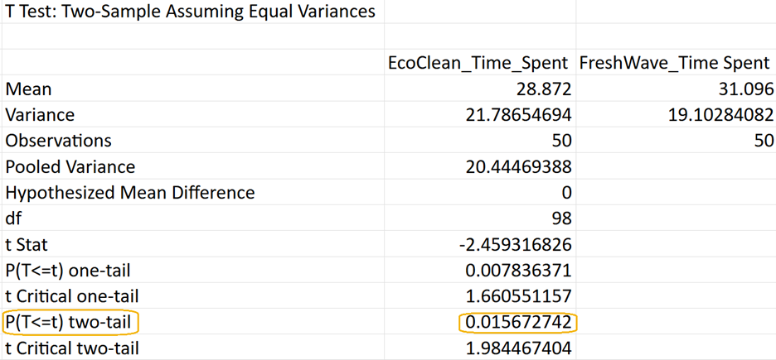Click the P(T<=t) one-tail label cell

click(67, 271)
